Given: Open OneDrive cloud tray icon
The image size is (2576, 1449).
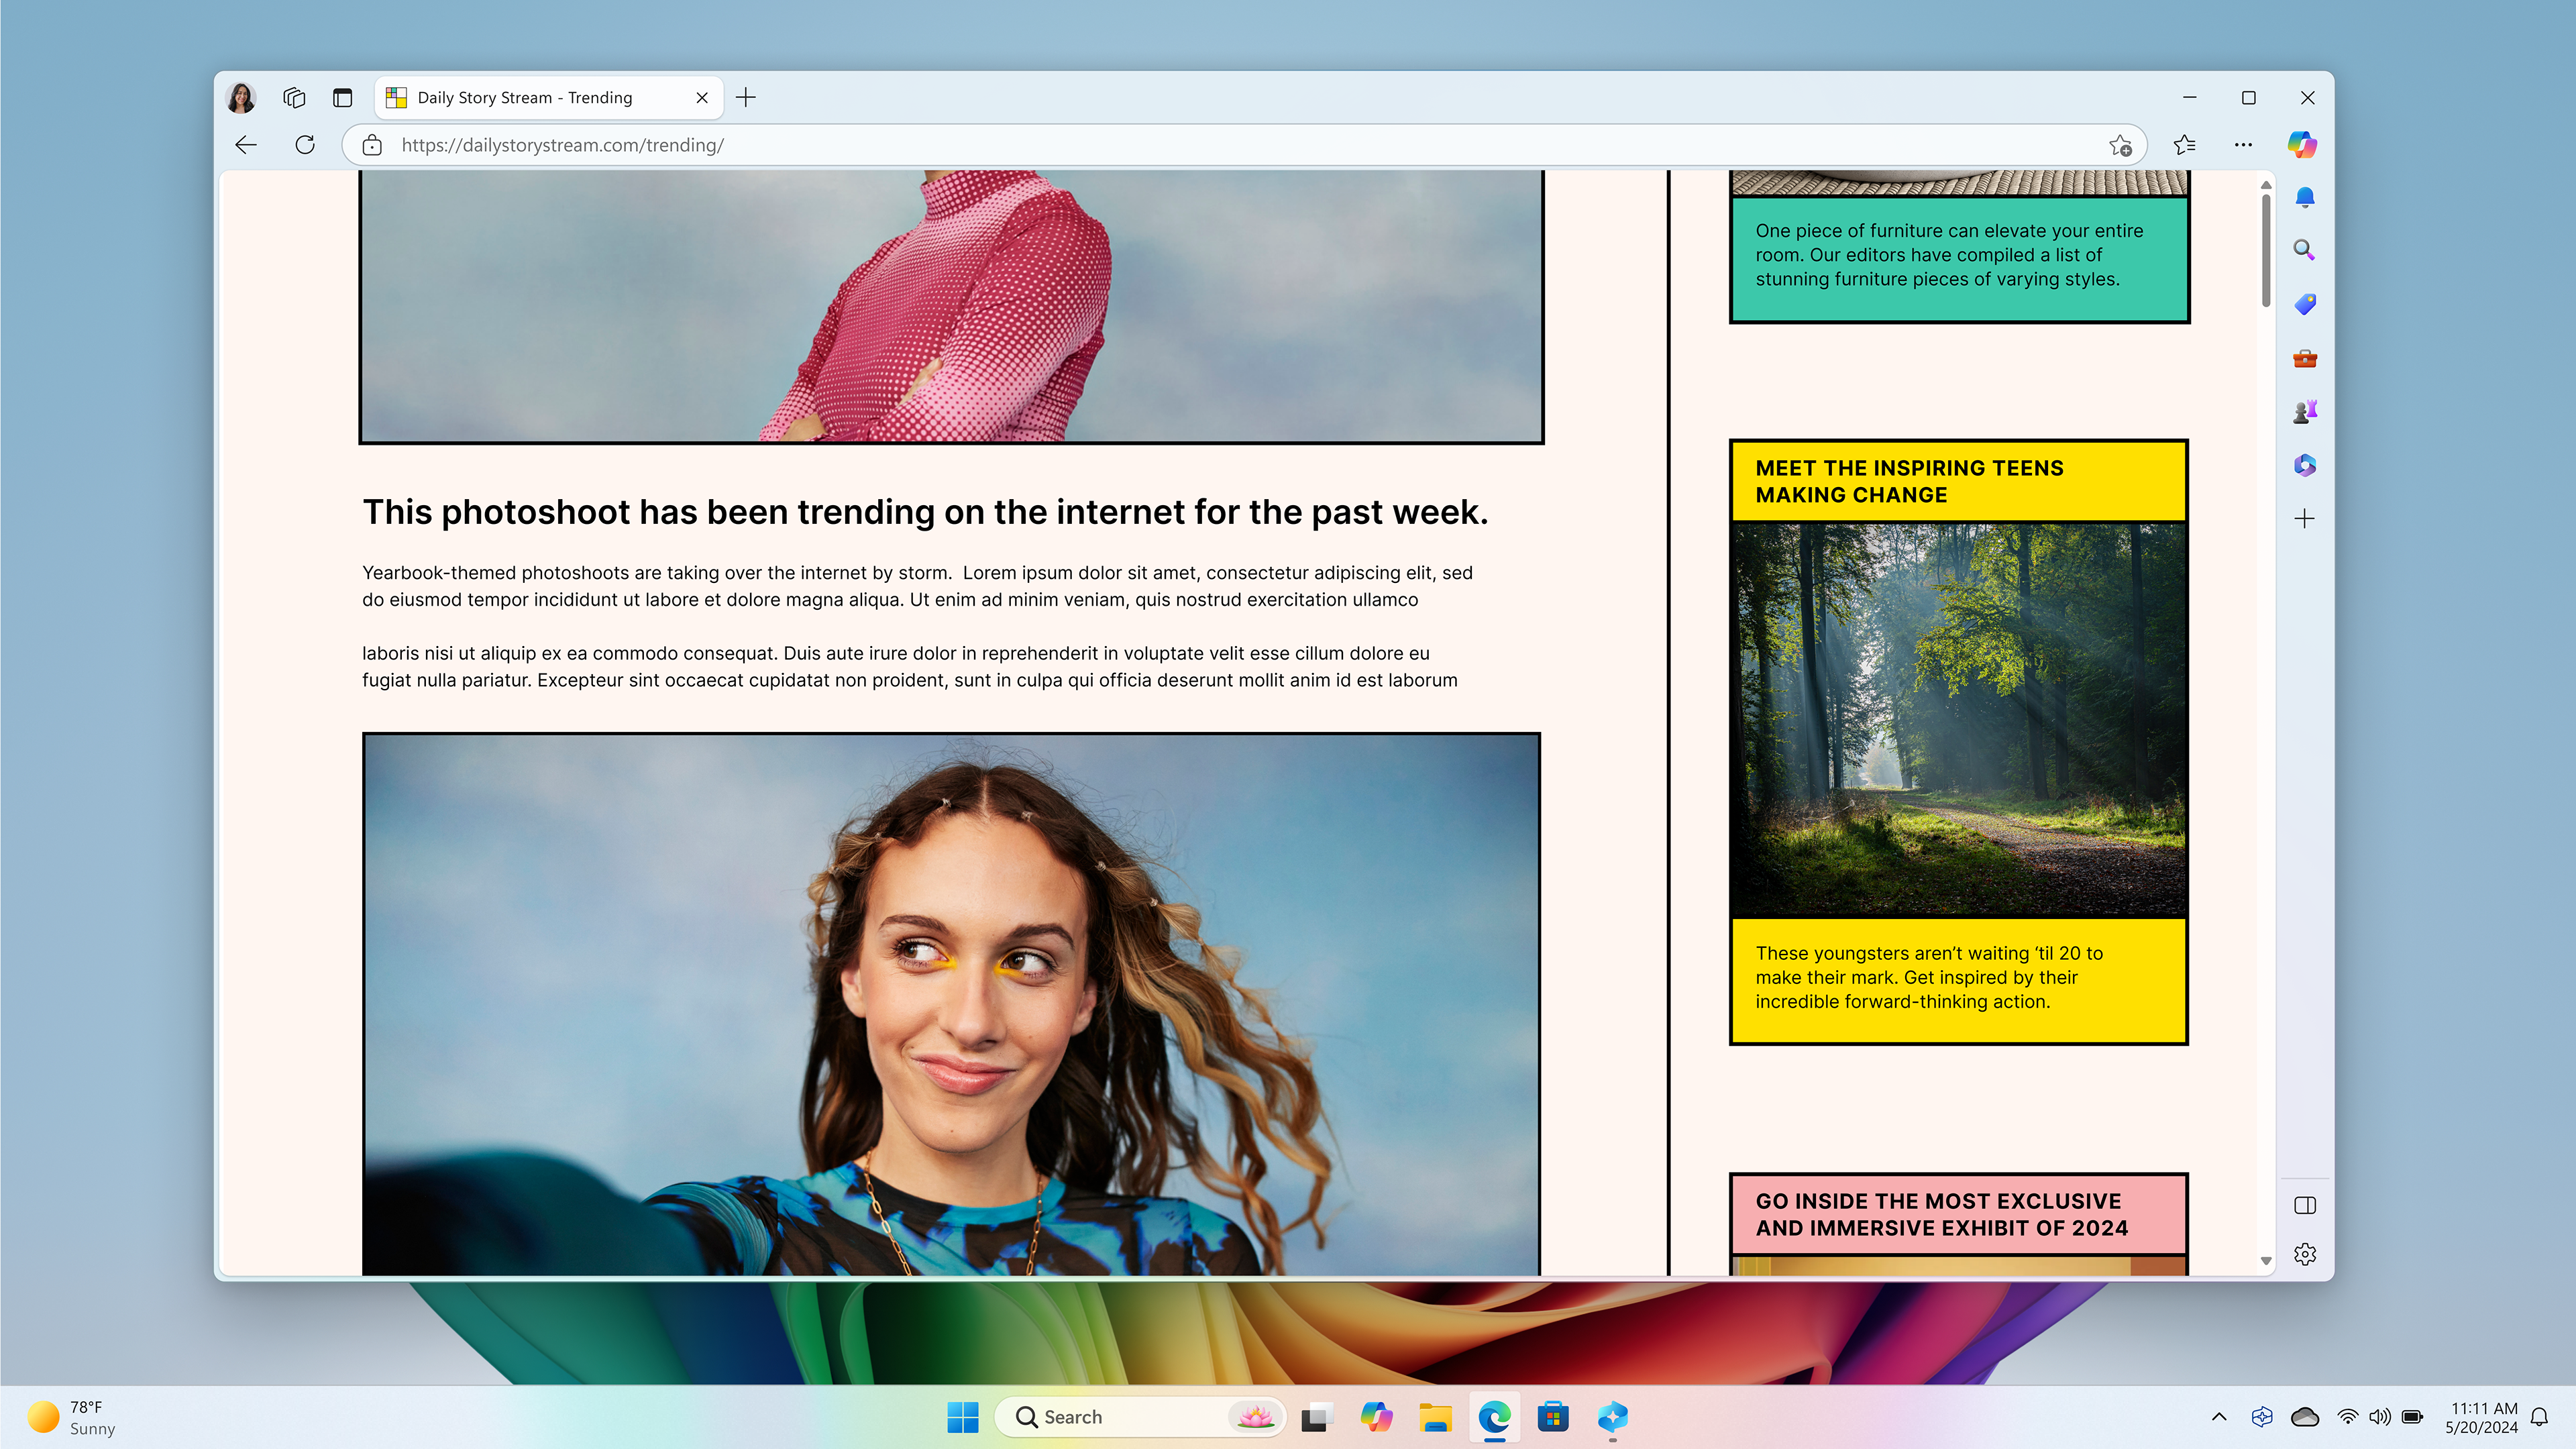Looking at the screenshot, I should click(2305, 1417).
